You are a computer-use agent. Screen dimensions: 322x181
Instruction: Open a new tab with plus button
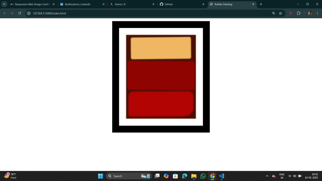[x=261, y=4]
